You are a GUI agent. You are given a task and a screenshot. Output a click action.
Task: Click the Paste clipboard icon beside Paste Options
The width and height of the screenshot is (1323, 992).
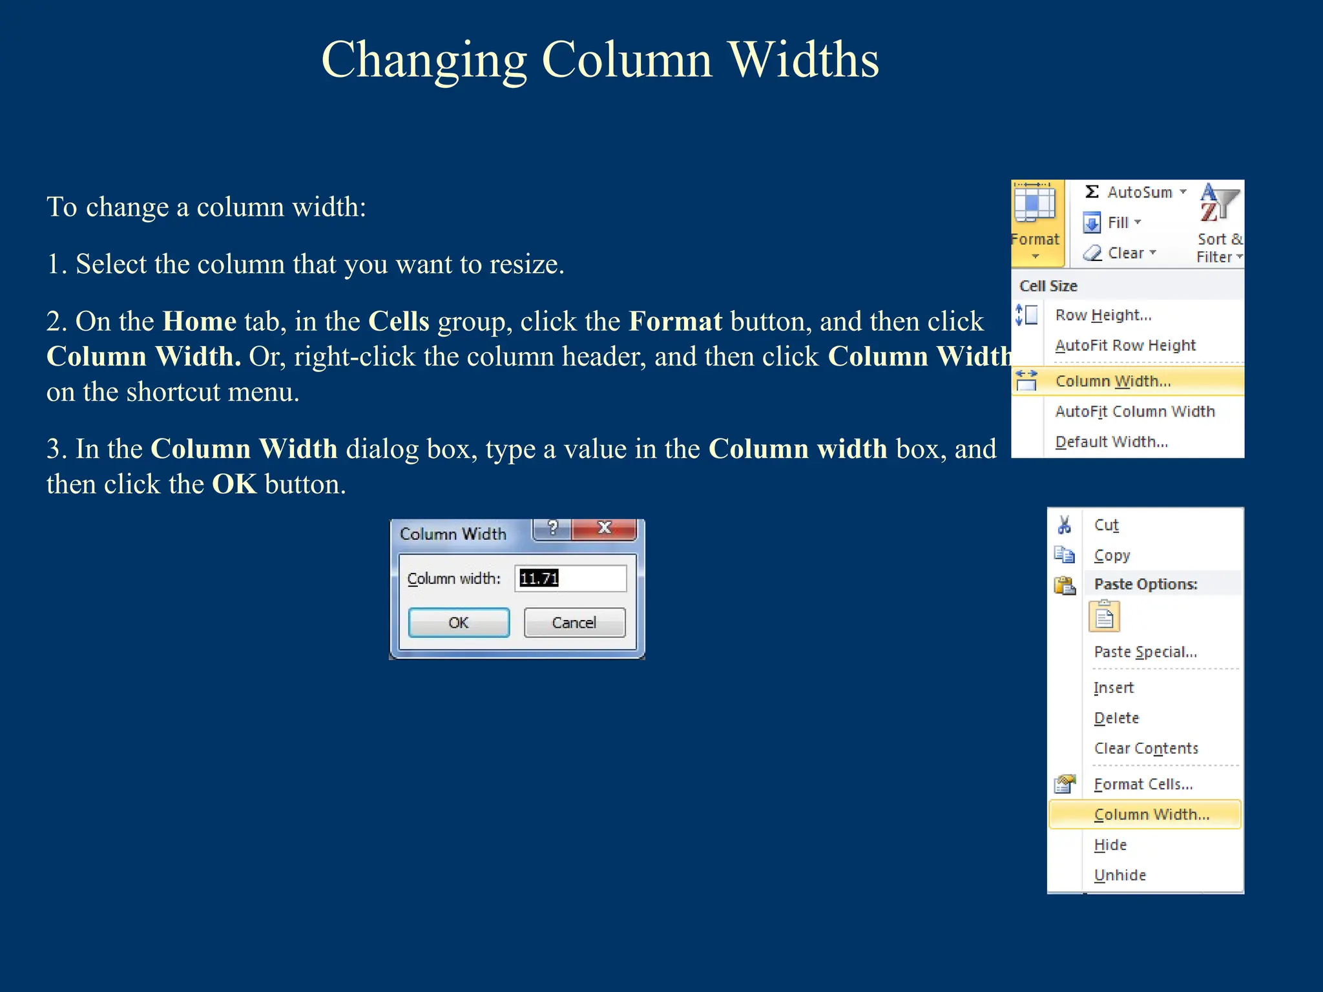pyautogui.click(x=1065, y=584)
